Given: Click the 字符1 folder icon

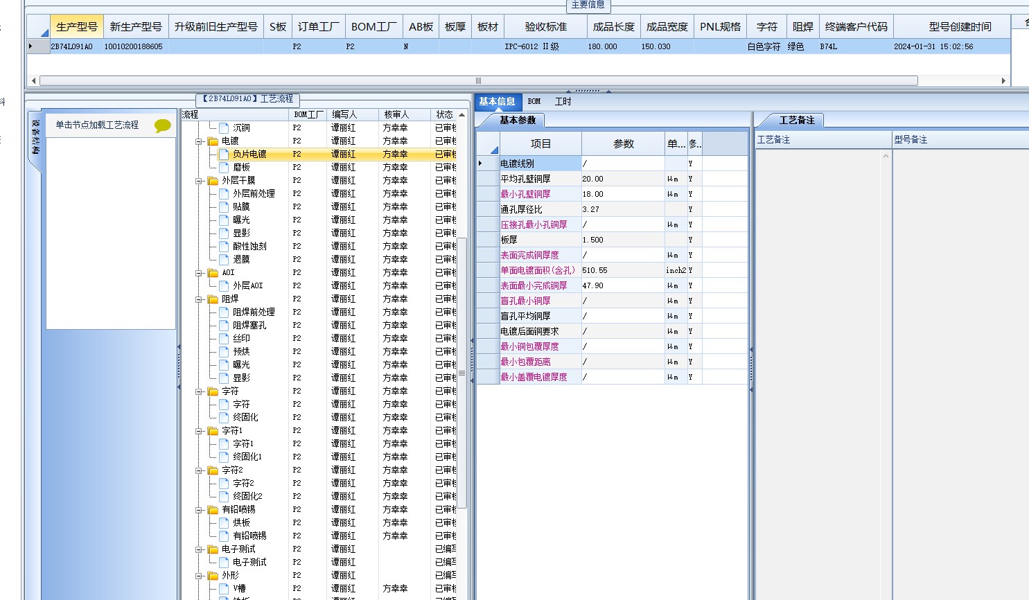Looking at the screenshot, I should click(213, 431).
